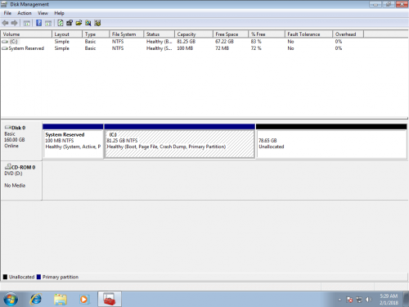Open Windows Explorer folder icon on taskbar
Viewport: 409px width, 307px height.
61,300
